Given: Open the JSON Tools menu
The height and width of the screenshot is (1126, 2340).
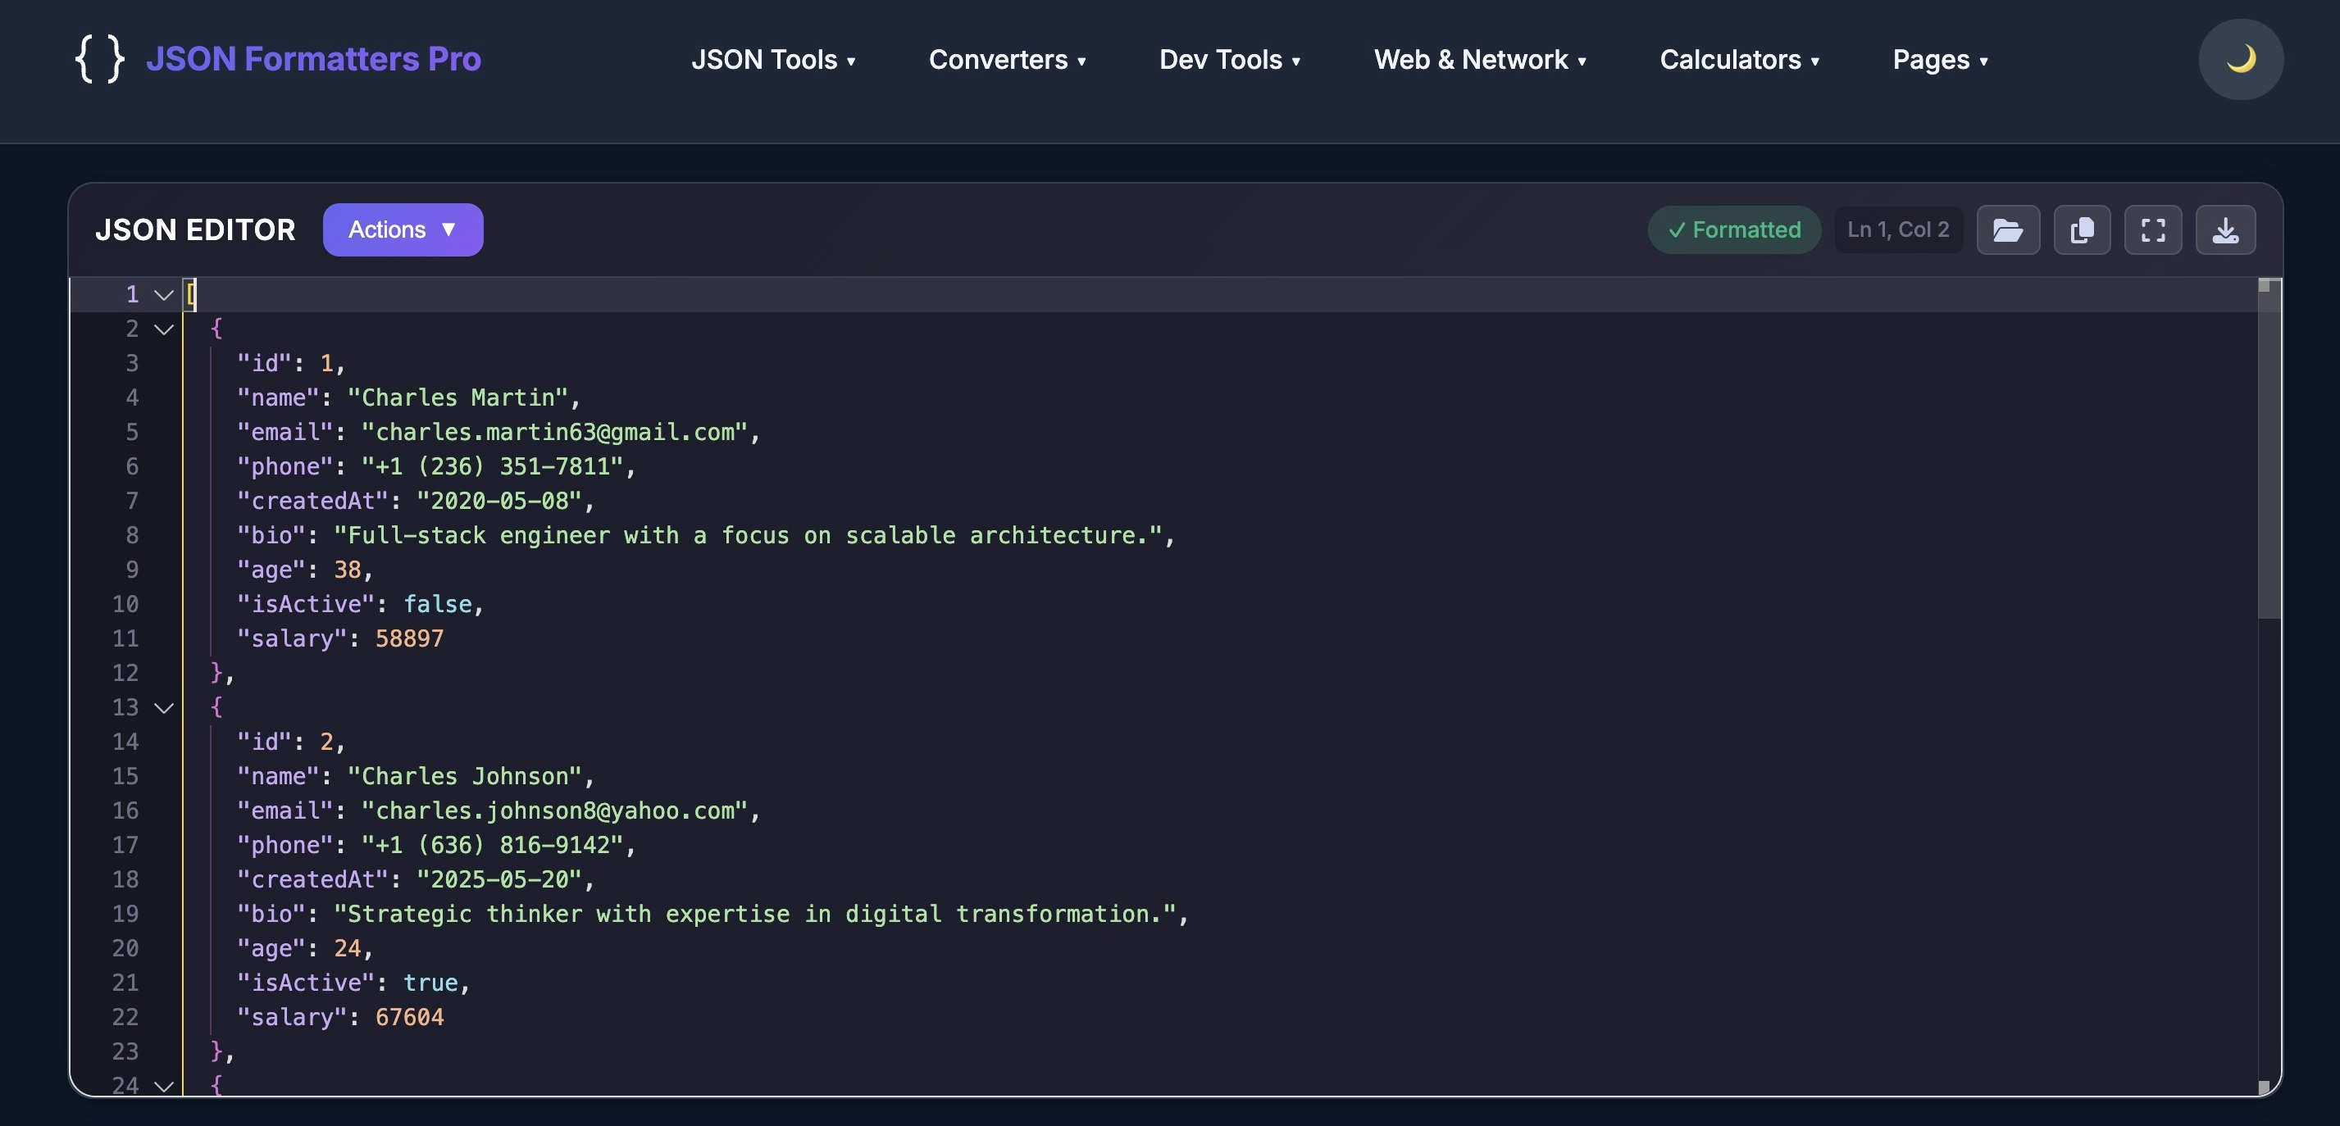Looking at the screenshot, I should tap(773, 60).
